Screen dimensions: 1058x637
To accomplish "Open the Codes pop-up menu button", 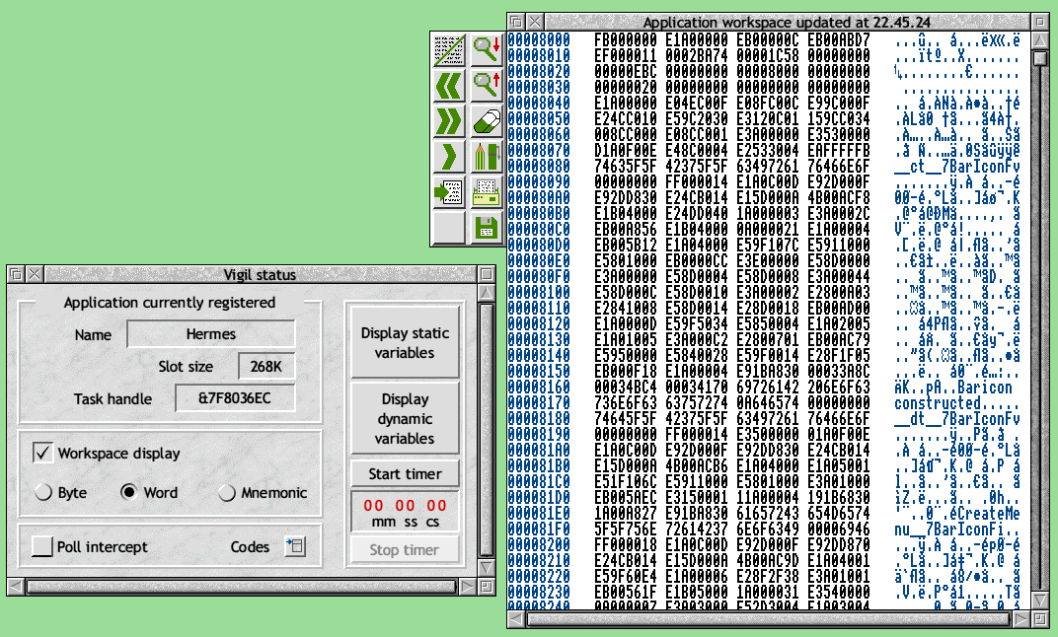I will pyautogui.click(x=294, y=546).
